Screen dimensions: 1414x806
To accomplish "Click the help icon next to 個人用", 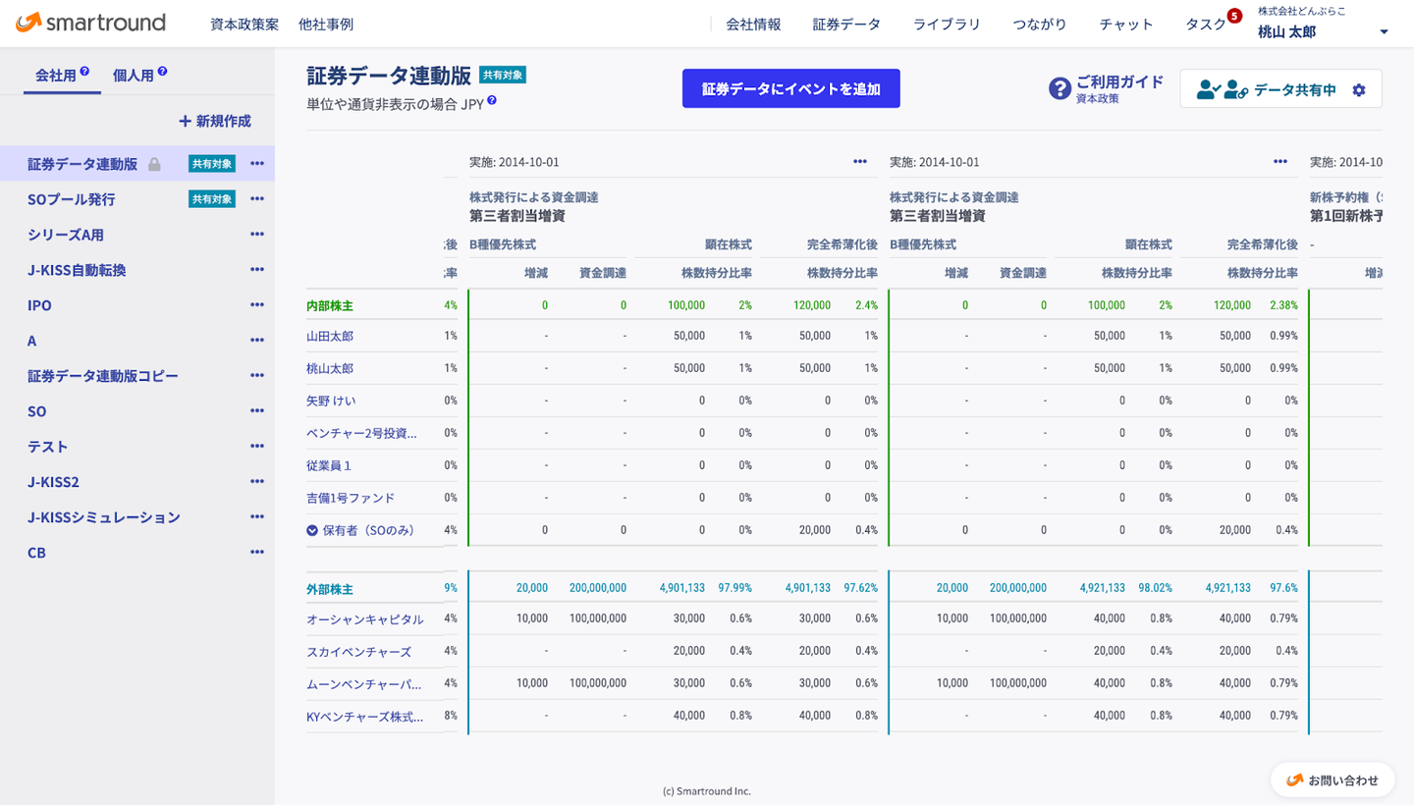I will pyautogui.click(x=162, y=72).
